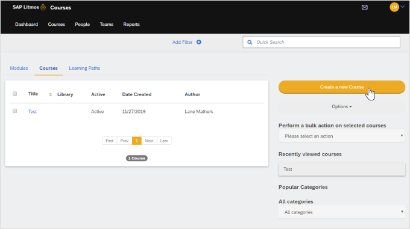Viewport: 410px width, 229px height.
Task: Go to Dashboard in top navigation
Action: point(27,24)
